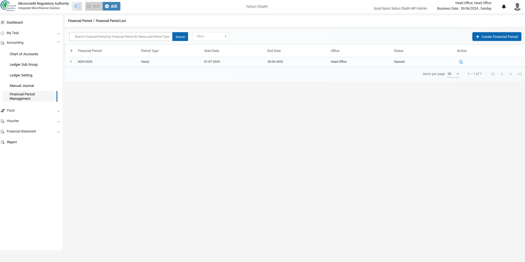Click the Start Date column header
Image resolution: width=525 pixels, height=262 pixels.
coord(211,51)
